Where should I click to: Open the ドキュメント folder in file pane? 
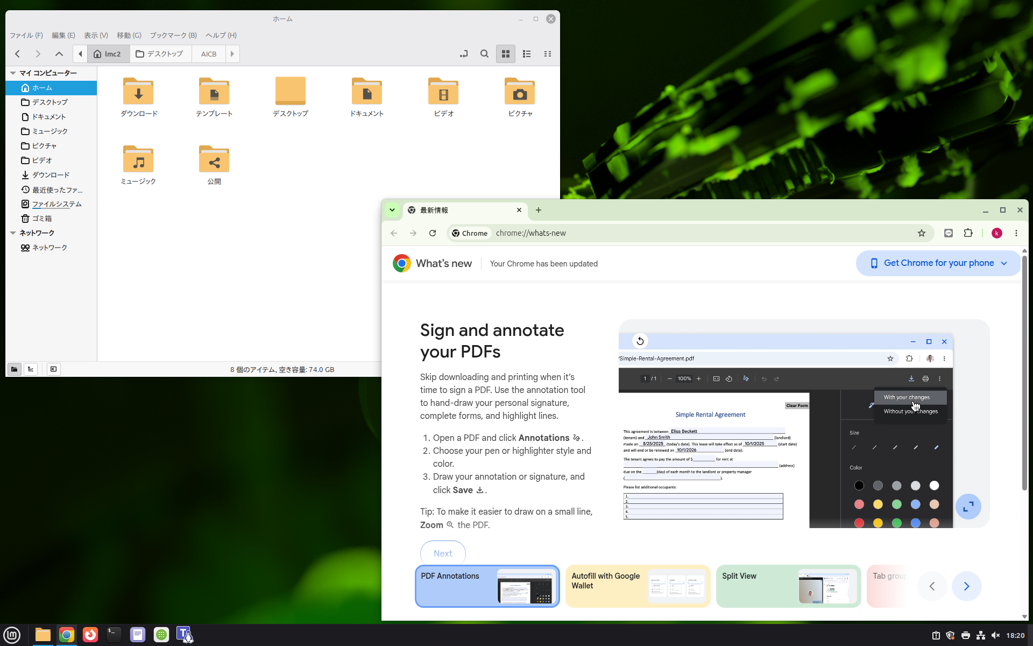[367, 92]
